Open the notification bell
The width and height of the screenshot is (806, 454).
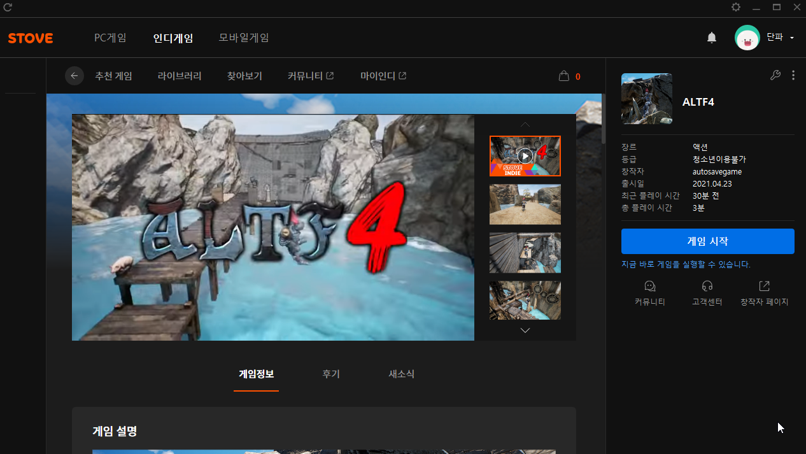pos(712,38)
